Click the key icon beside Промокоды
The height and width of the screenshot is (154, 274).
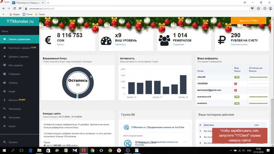5,109
